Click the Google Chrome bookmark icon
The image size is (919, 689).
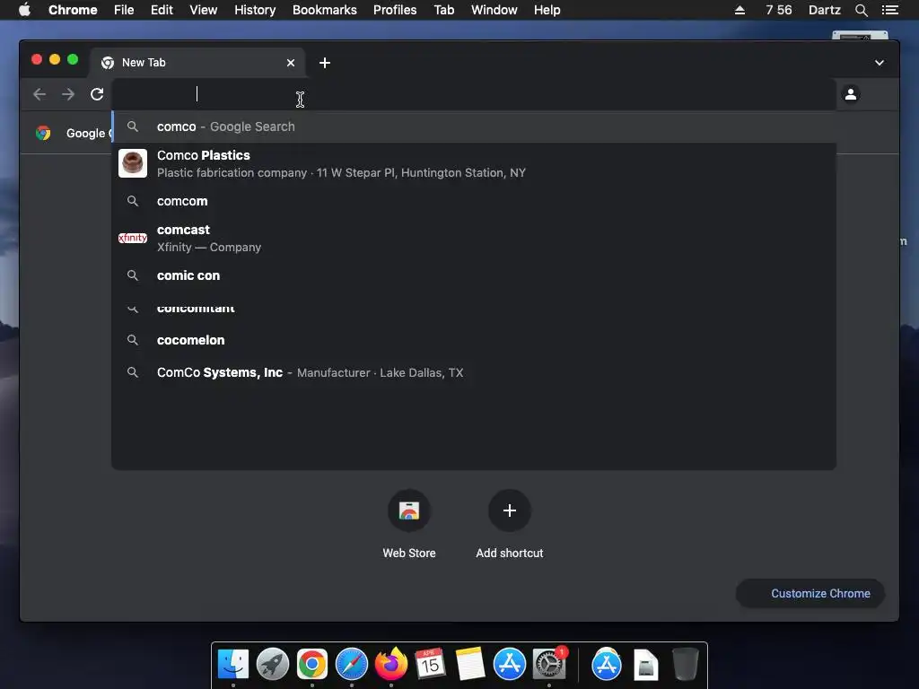[43, 133]
